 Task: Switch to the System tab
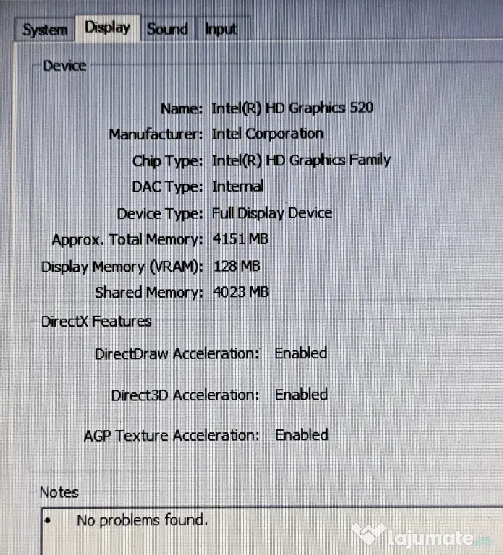point(45,30)
